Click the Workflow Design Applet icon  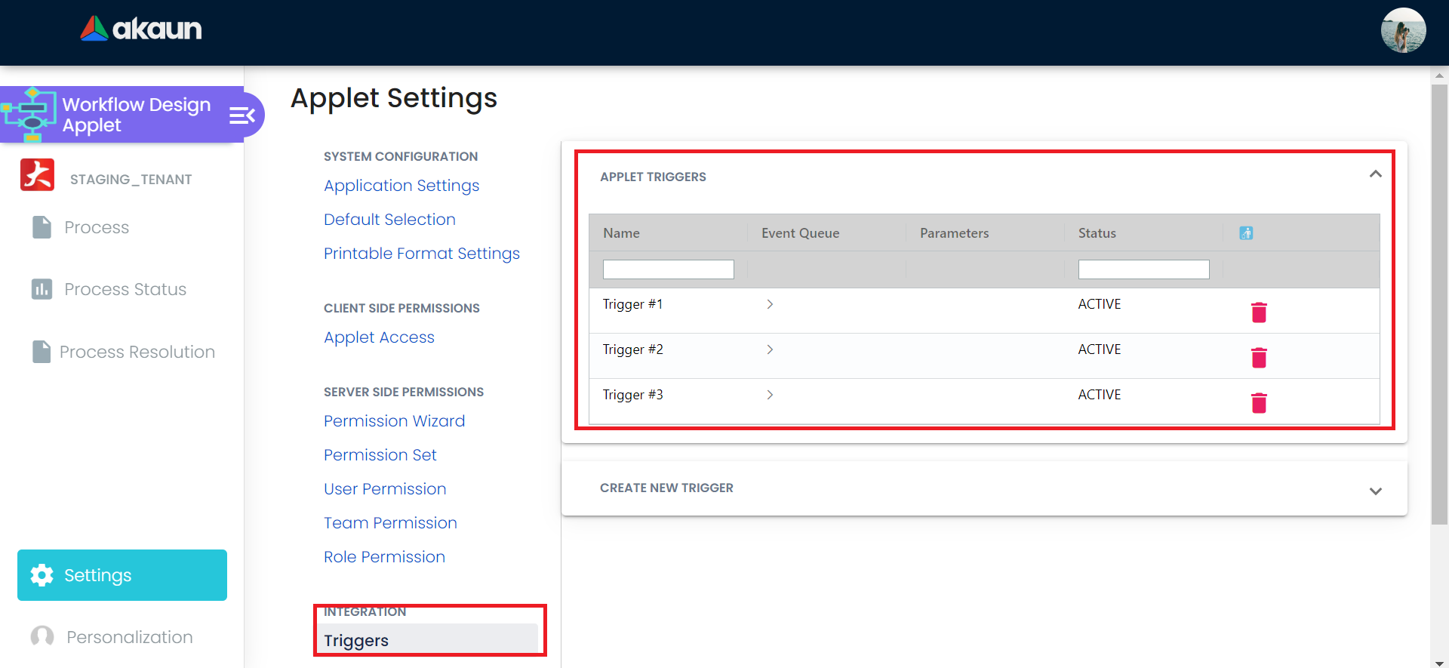coord(30,114)
